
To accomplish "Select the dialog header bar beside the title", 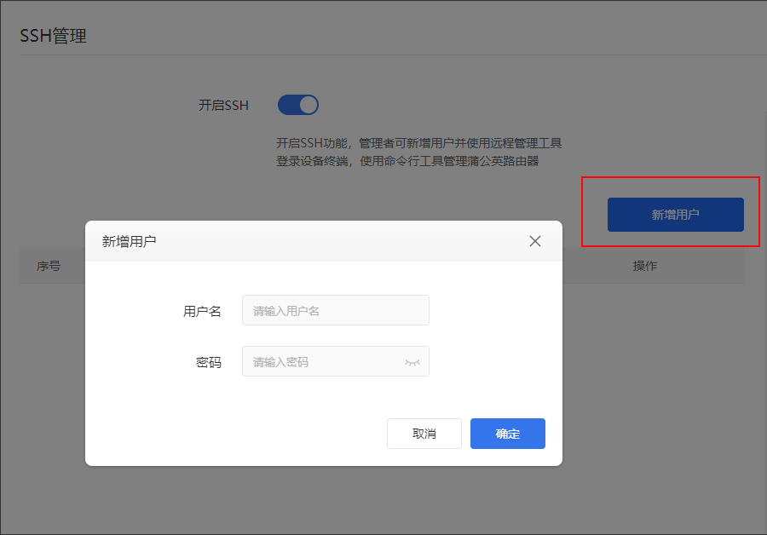I will click(323, 241).
